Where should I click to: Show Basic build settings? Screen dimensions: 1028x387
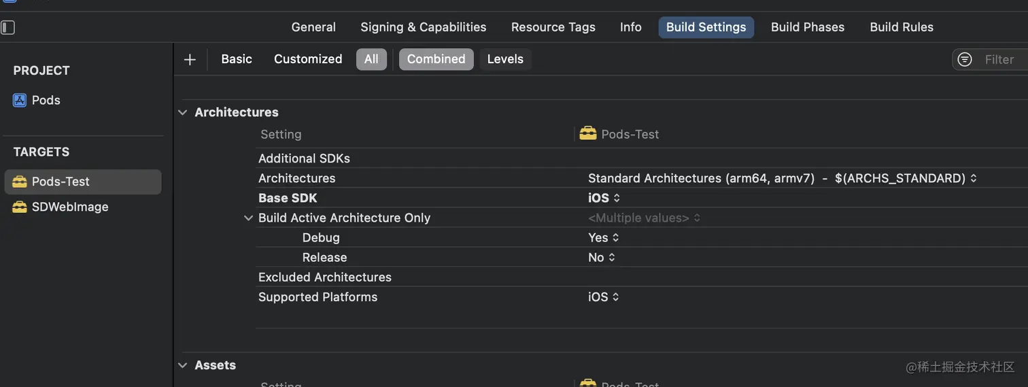coord(237,59)
